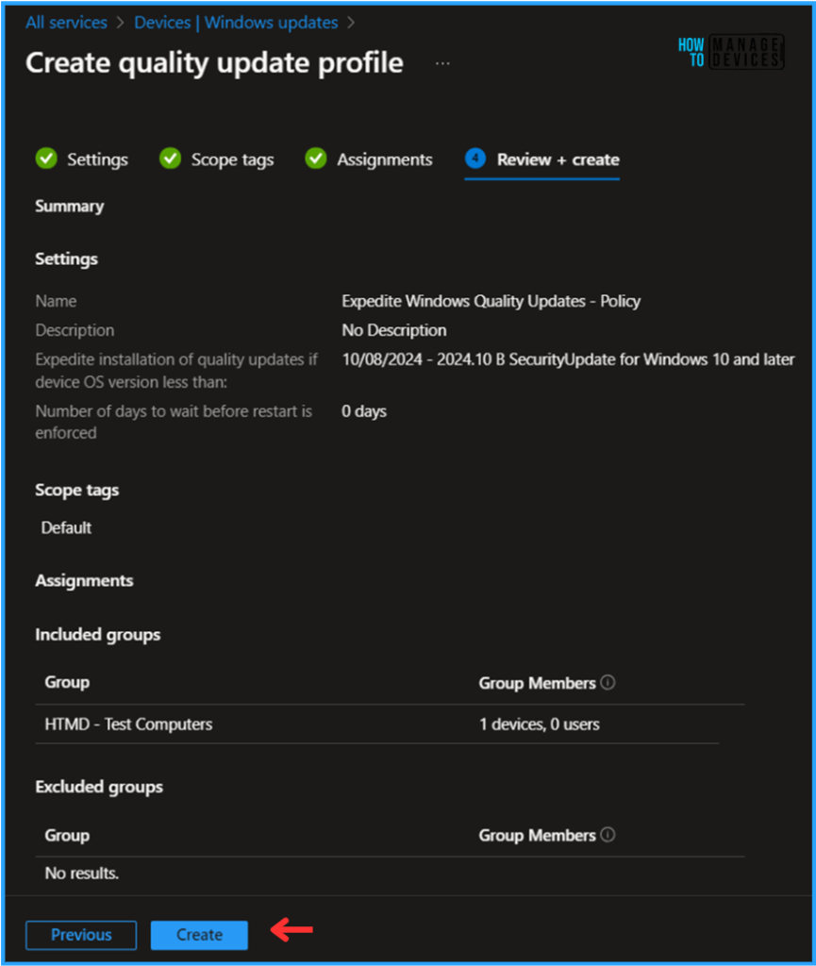
Task: Click the 'Included groups' heading
Action: [98, 635]
